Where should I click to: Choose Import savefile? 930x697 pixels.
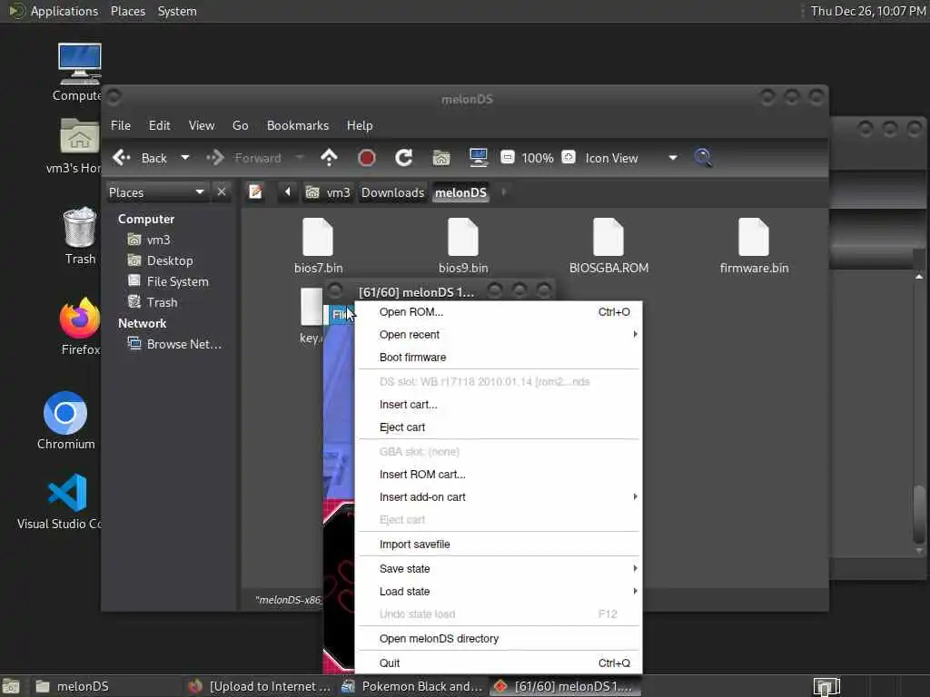click(499, 545)
